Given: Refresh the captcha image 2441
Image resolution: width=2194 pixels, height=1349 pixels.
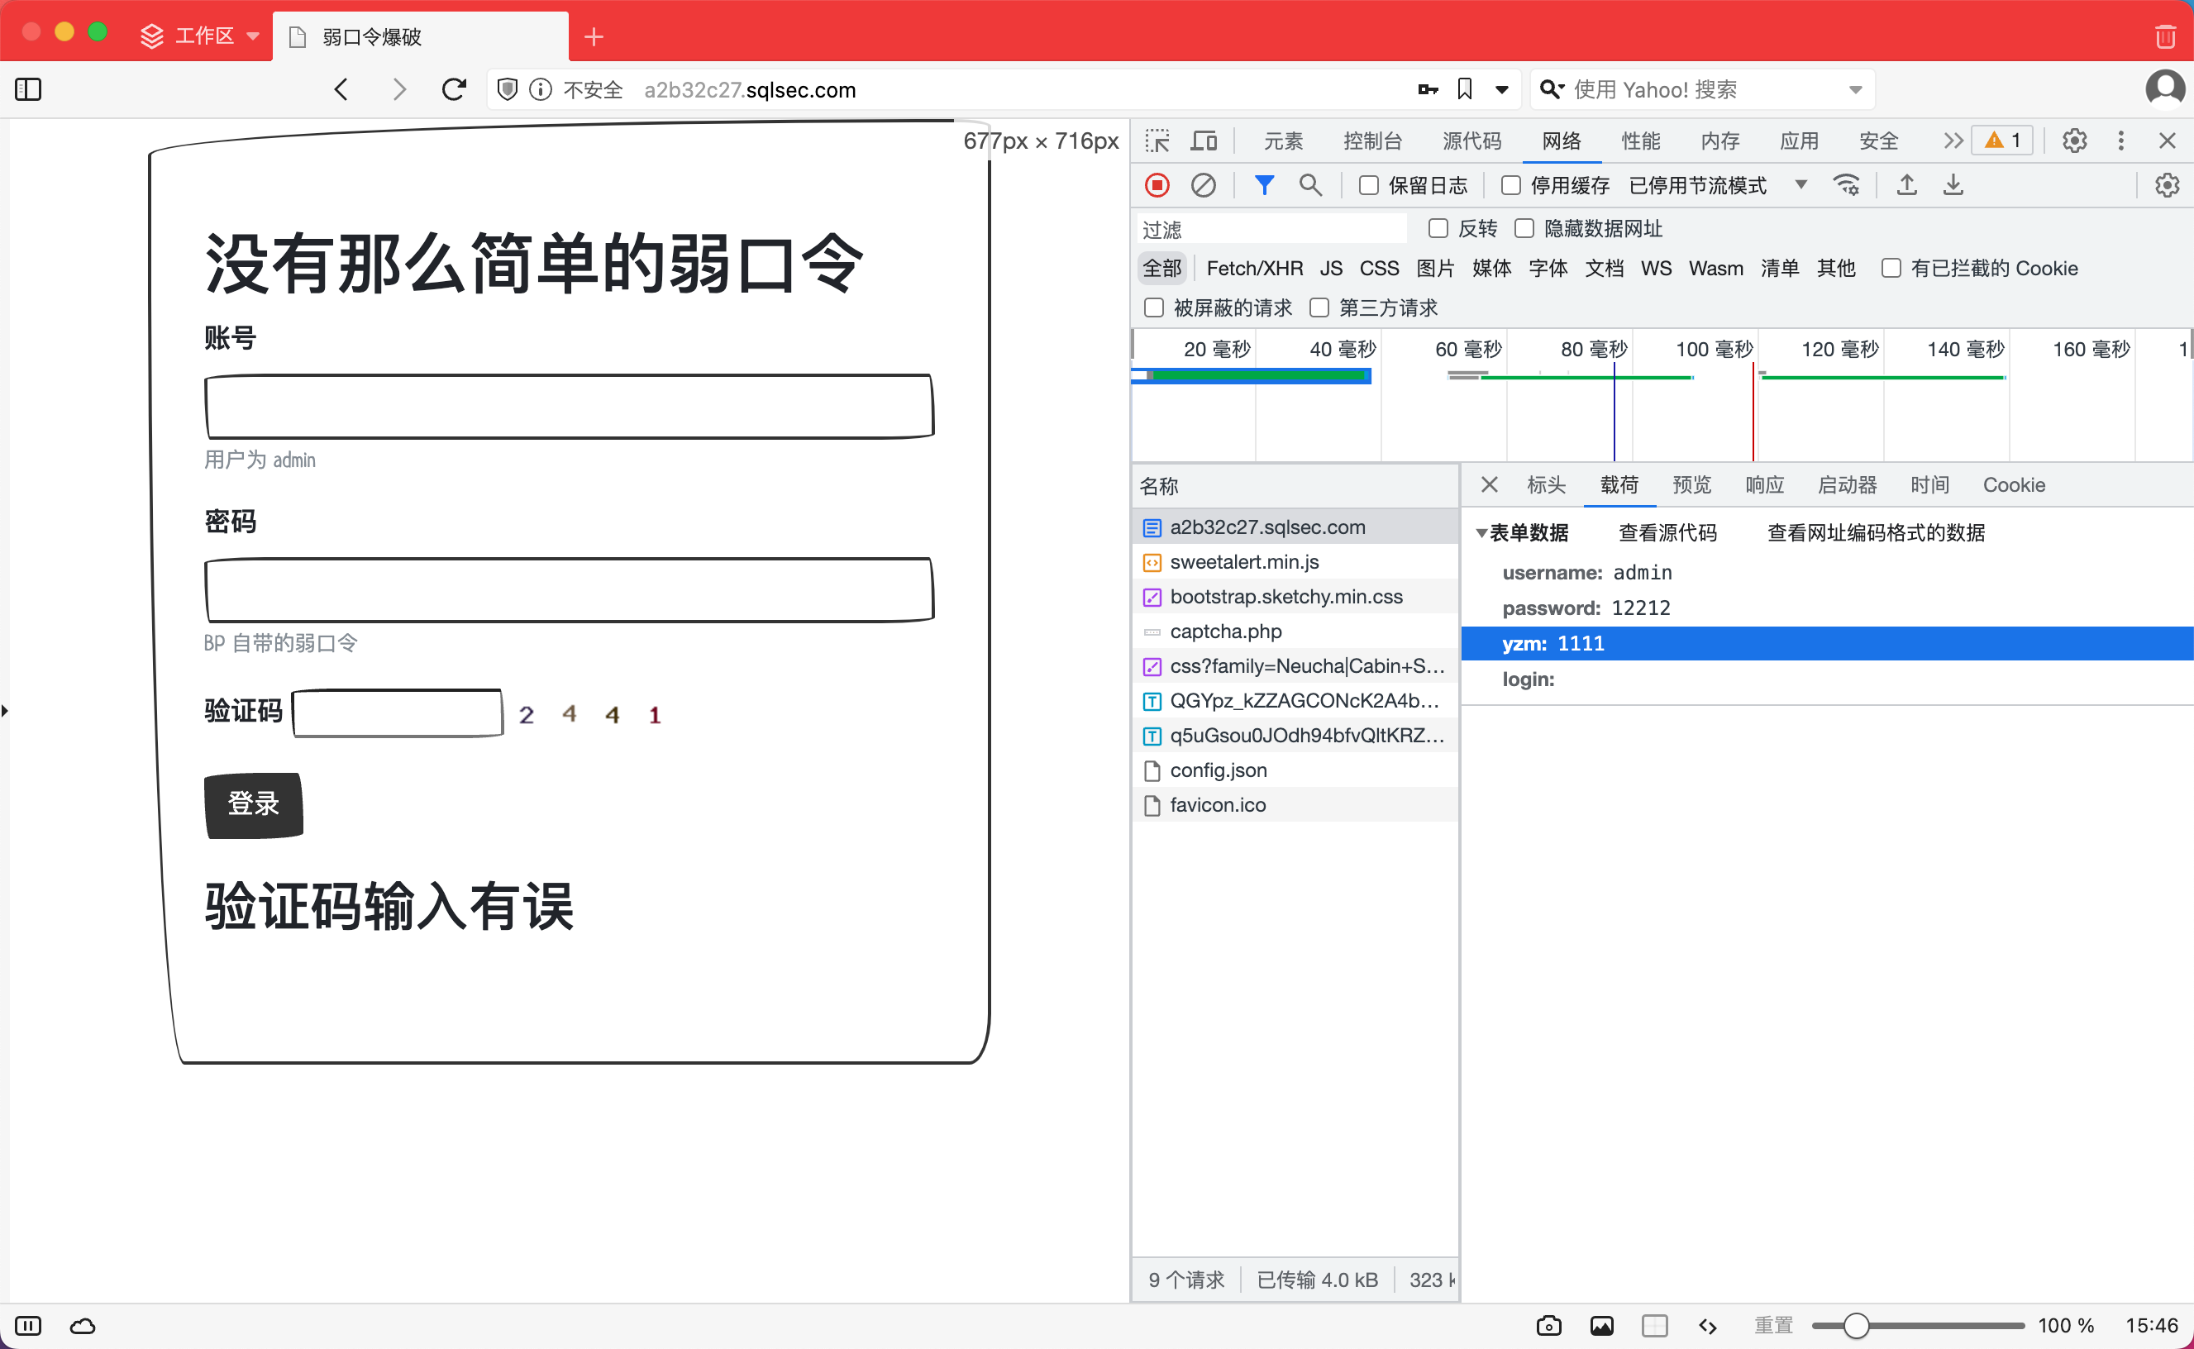Looking at the screenshot, I should click(x=589, y=713).
